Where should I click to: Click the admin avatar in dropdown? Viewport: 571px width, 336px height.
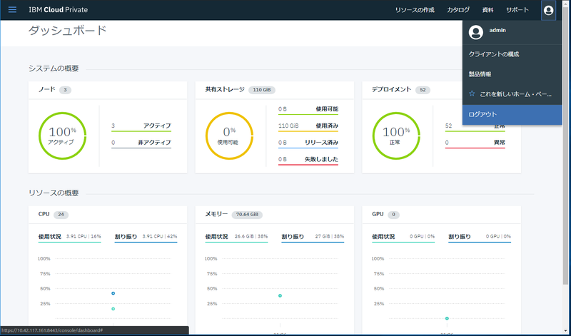tap(475, 32)
